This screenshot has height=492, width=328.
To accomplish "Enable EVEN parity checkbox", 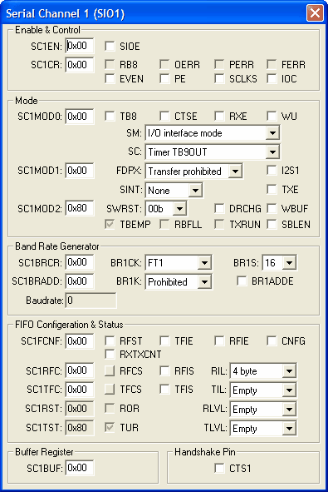I will 110,78.
